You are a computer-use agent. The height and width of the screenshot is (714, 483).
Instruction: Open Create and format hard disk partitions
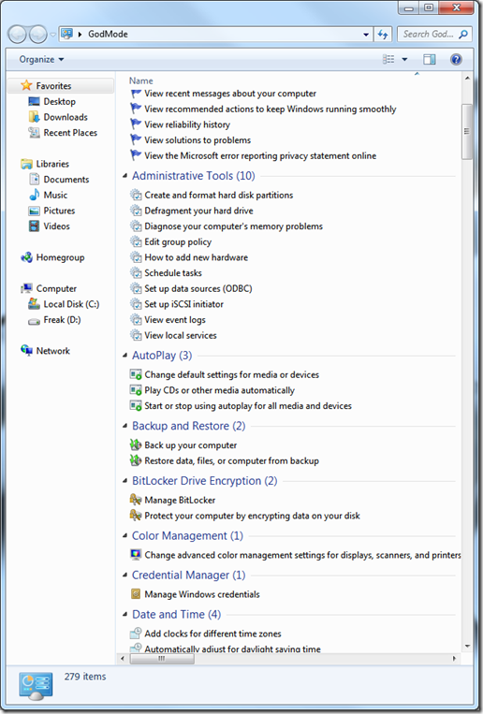point(219,195)
